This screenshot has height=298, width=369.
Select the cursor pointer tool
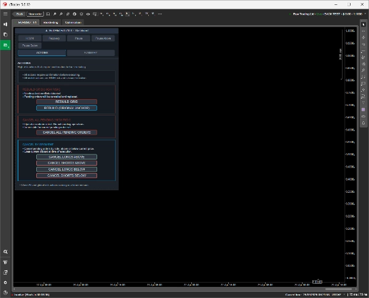[x=363, y=23]
